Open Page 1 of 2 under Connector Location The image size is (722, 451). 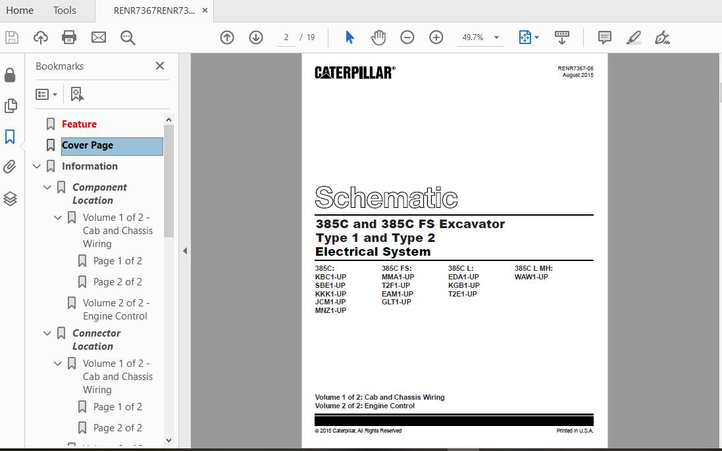(117, 407)
